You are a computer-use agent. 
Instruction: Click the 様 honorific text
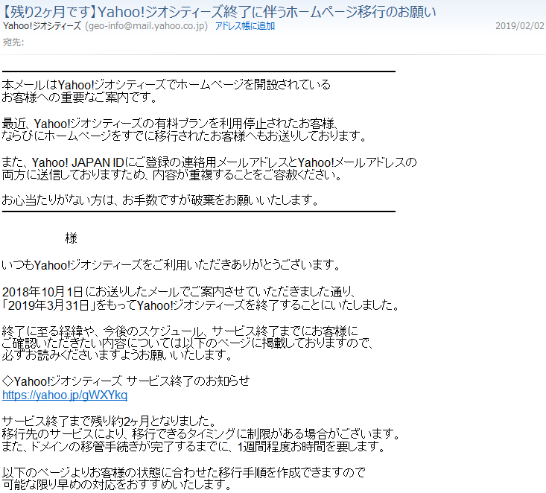point(71,238)
